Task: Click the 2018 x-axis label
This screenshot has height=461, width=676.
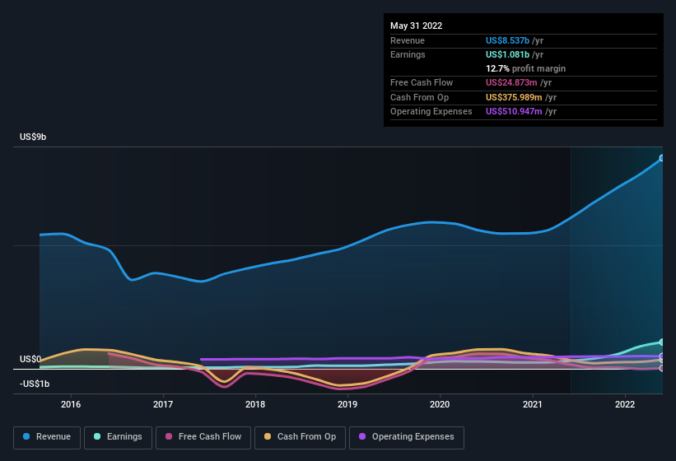Action: 255,404
